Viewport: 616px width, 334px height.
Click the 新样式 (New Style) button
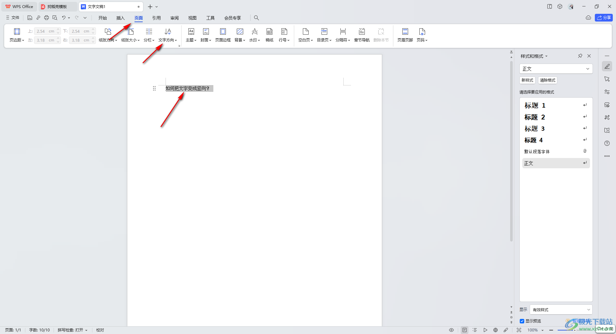point(527,80)
